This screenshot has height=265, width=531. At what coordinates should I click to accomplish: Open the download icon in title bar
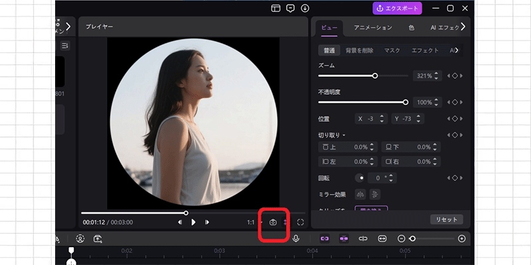[305, 9]
